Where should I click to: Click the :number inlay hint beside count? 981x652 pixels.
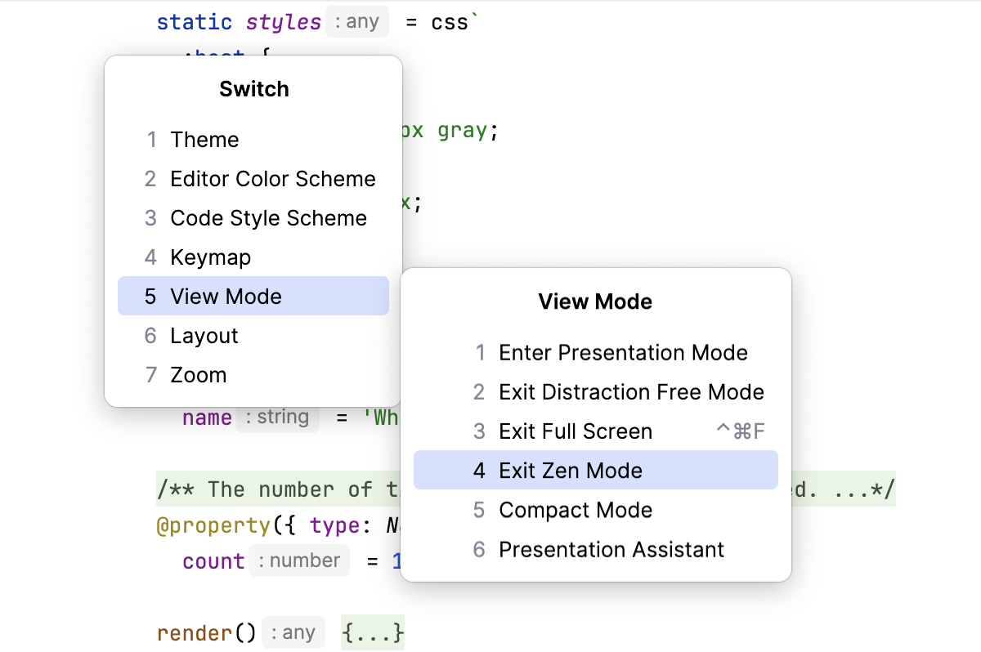tap(299, 561)
